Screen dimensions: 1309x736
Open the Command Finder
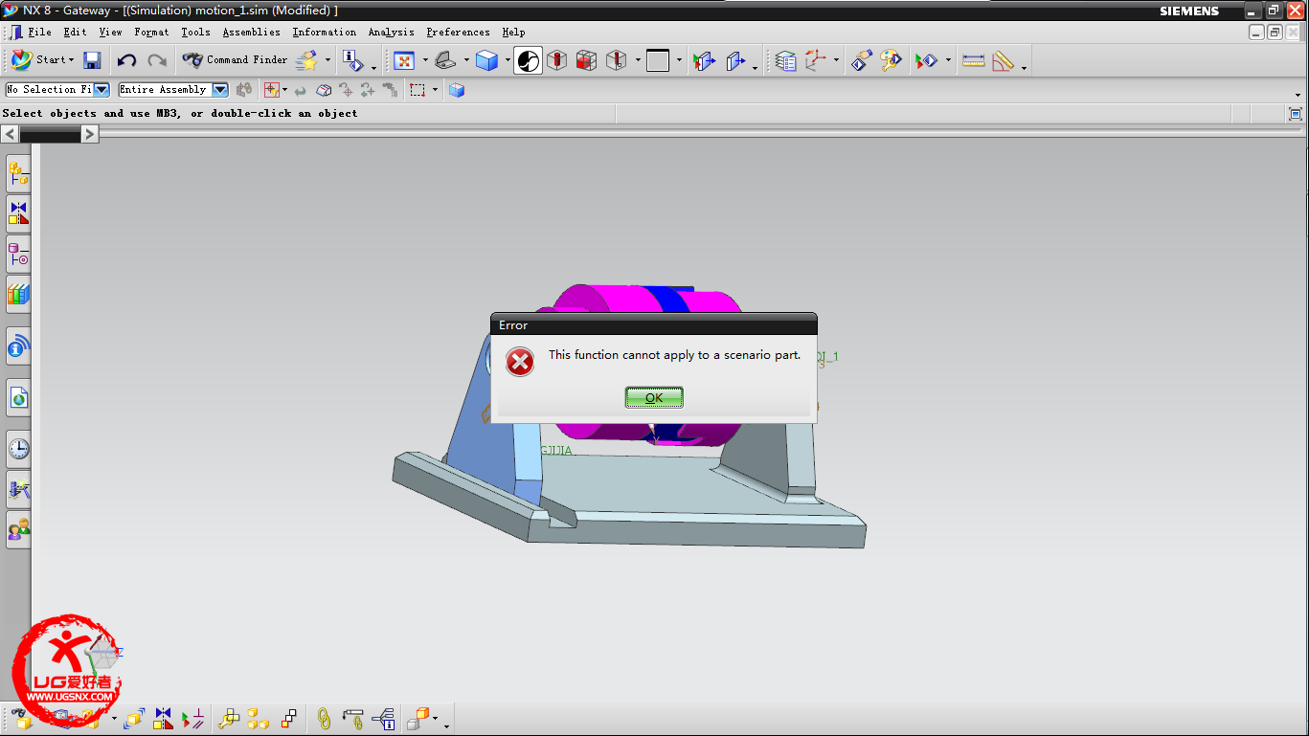[235, 60]
